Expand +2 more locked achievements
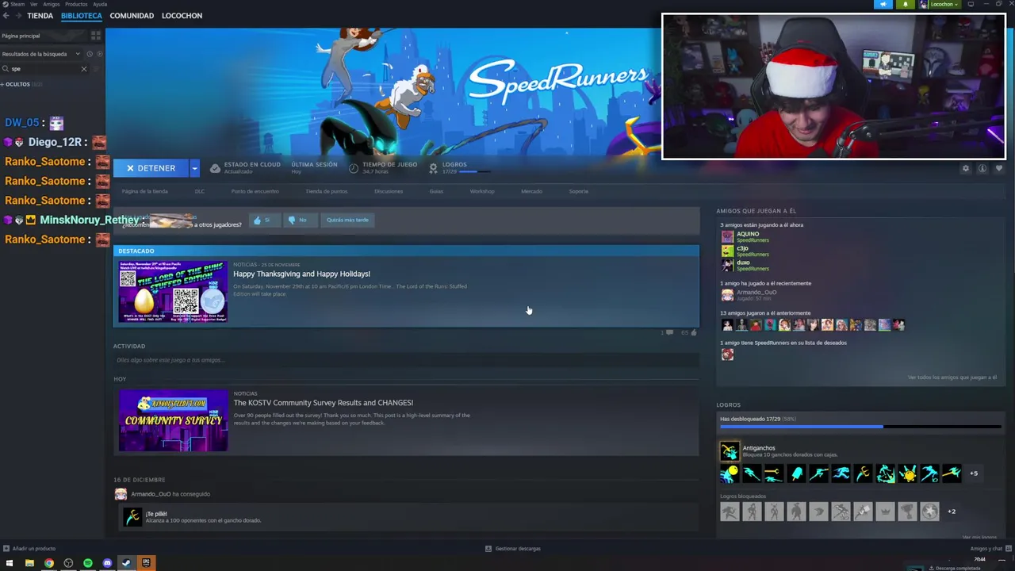Viewport: 1015px width, 571px height. click(x=952, y=512)
